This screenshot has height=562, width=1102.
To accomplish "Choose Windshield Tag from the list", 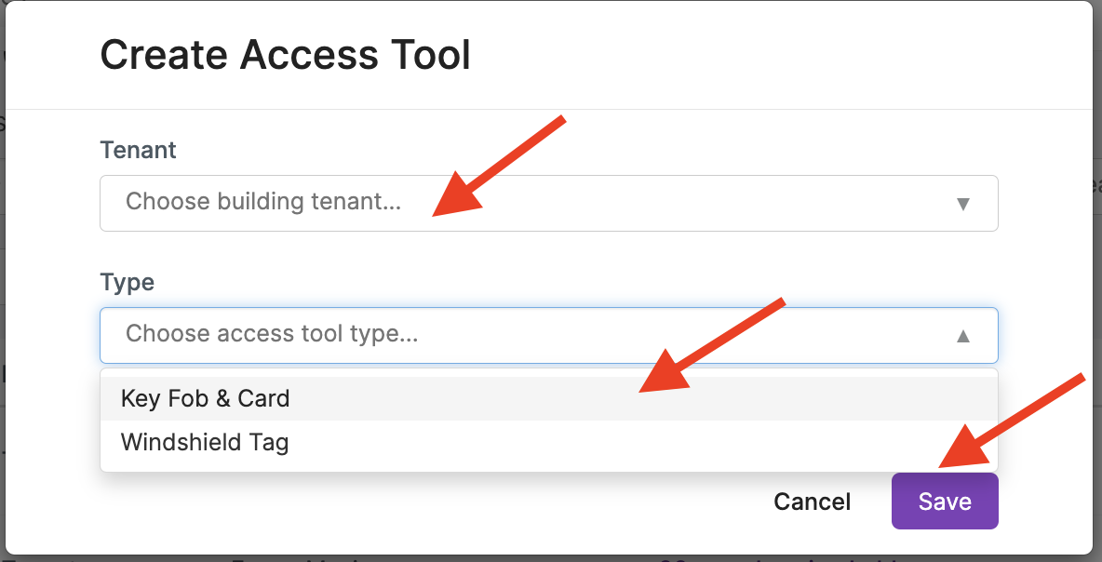I will [205, 442].
